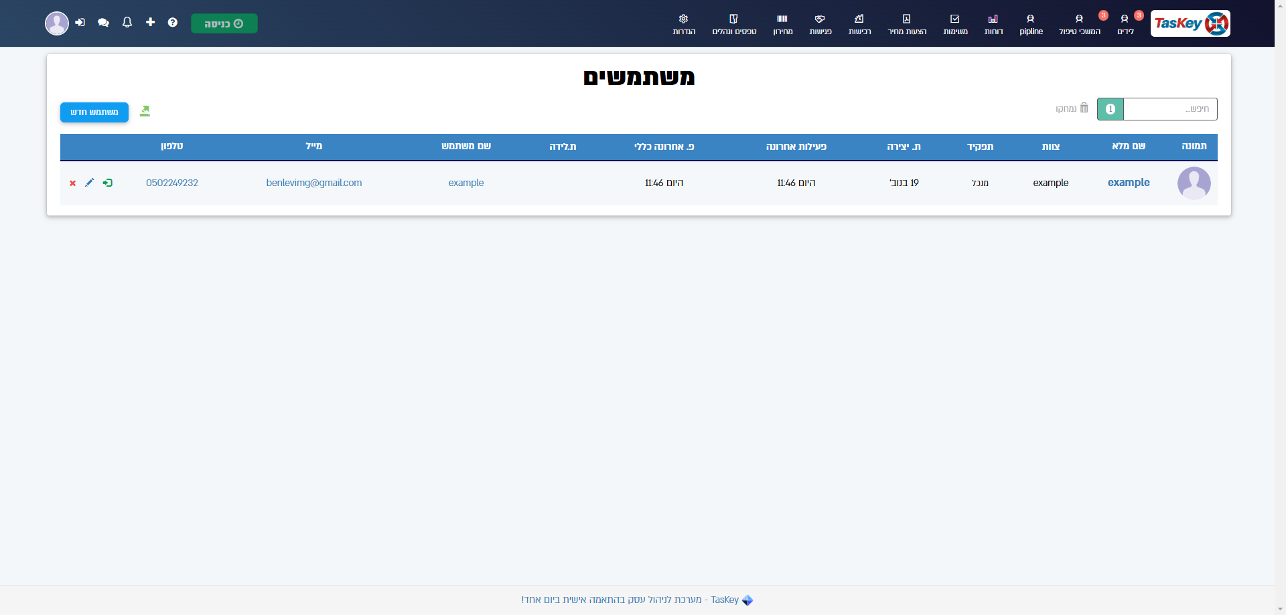This screenshot has height=615, width=1286.
Task: Click the green export to Excel icon
Action: [x=145, y=111]
